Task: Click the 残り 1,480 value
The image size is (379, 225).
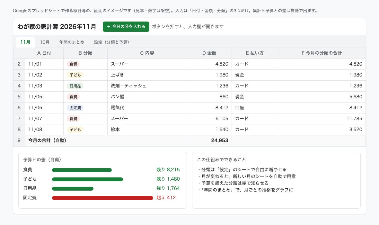Action: pos(168,179)
